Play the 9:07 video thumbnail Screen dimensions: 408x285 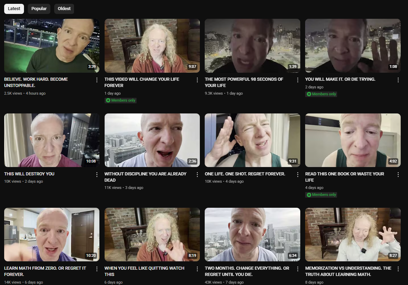(152, 46)
